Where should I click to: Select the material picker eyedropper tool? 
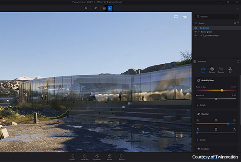point(96,8)
